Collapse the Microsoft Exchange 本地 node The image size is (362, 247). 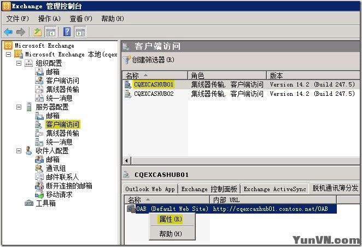(9, 55)
